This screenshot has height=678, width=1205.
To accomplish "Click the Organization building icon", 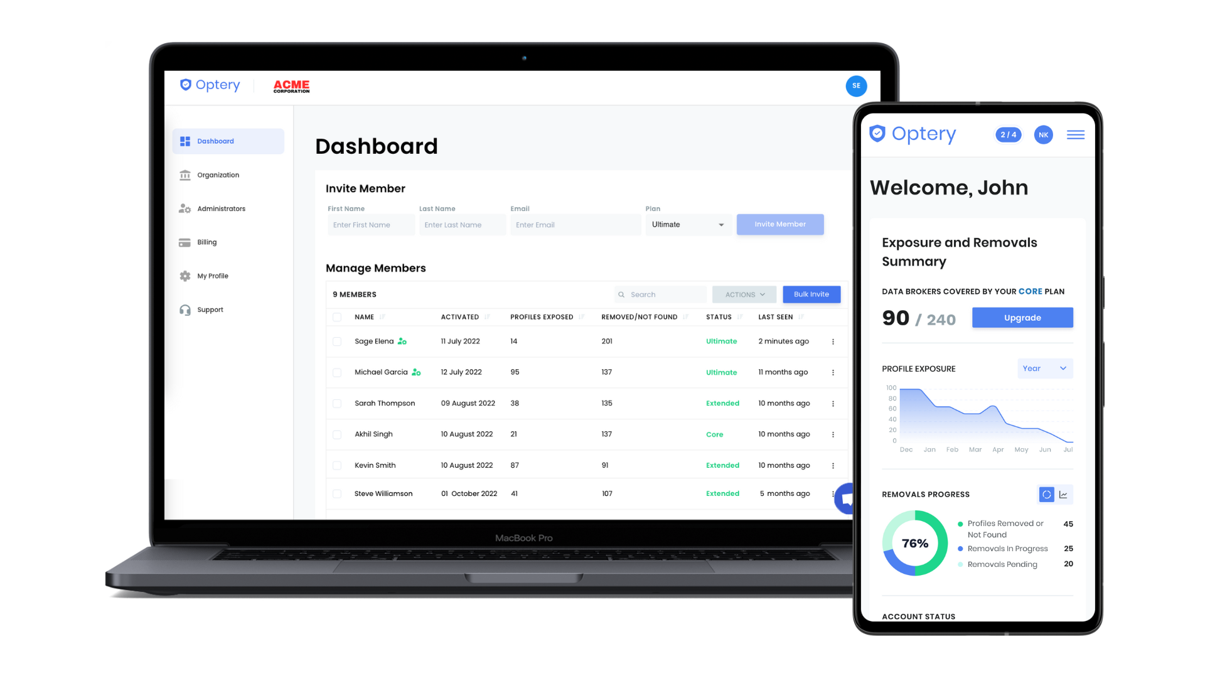I will (184, 175).
